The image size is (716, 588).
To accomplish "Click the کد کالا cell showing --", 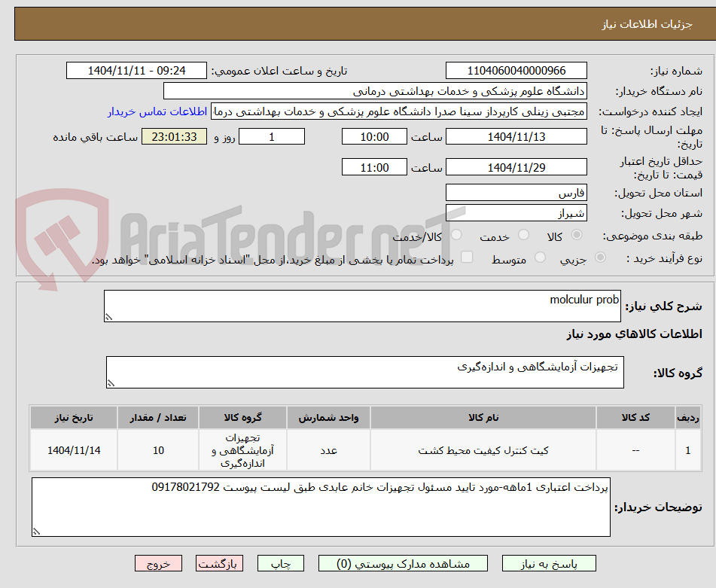I will point(635,450).
